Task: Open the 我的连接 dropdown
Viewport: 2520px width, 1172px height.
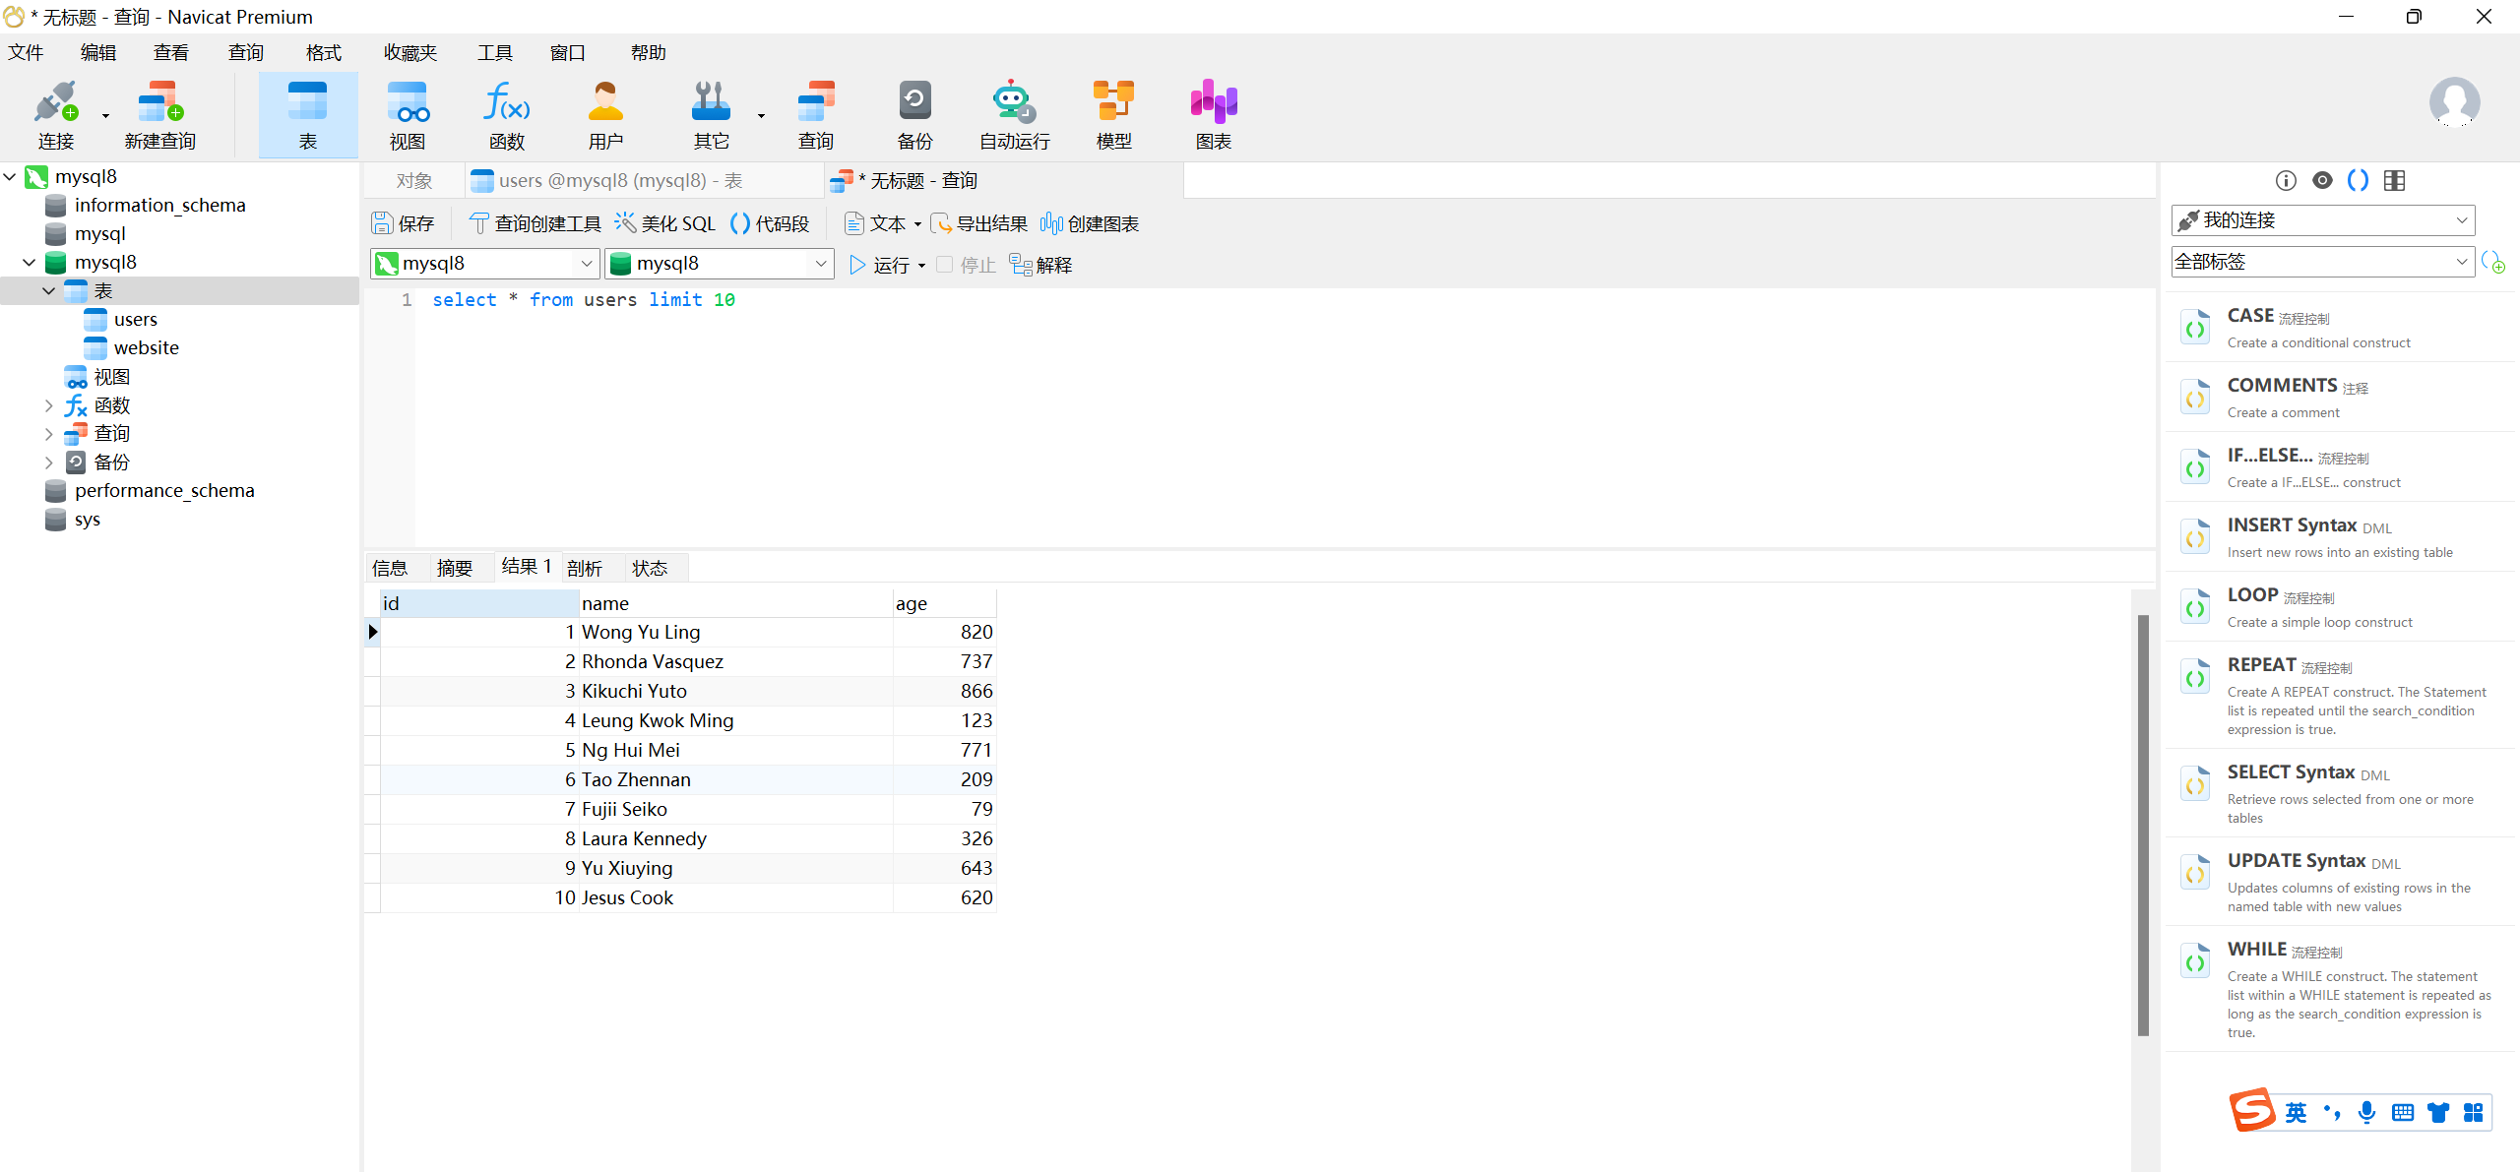Action: [x=2322, y=220]
